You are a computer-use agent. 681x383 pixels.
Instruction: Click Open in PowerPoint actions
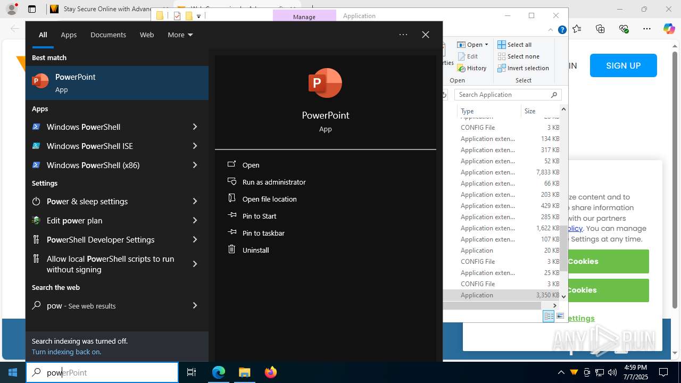click(x=251, y=165)
